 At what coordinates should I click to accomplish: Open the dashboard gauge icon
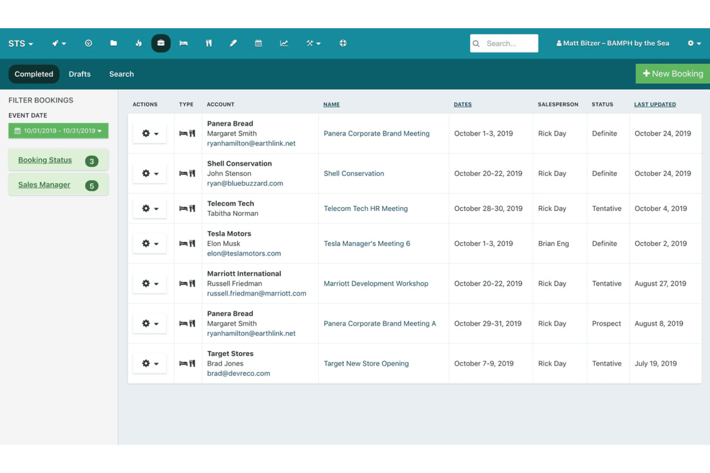coord(88,43)
